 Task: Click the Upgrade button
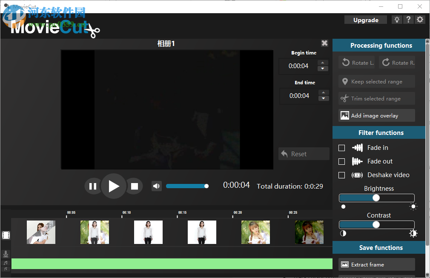(x=365, y=20)
